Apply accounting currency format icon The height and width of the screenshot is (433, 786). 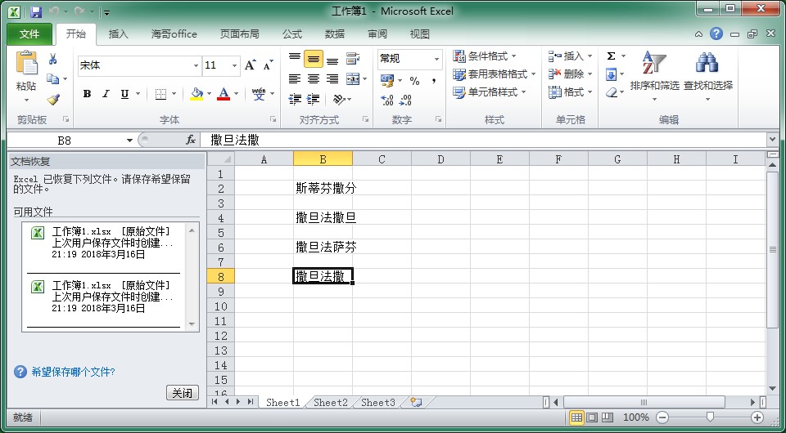coord(387,81)
